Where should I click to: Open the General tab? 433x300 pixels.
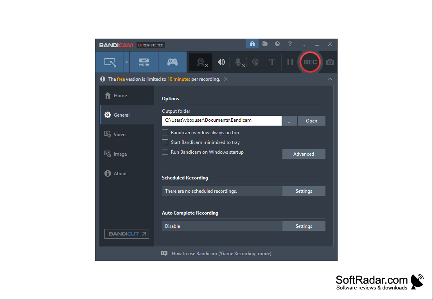[x=127, y=115]
